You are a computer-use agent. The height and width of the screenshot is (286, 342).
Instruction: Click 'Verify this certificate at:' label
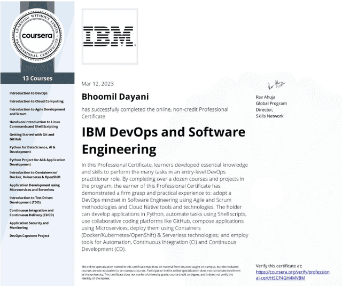click(279, 266)
